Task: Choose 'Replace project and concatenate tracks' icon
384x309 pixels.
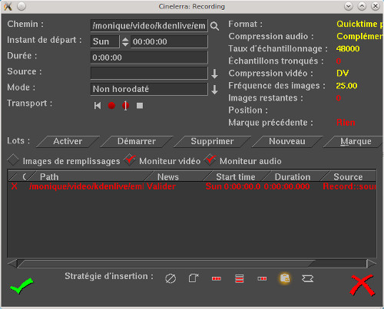Action: 217,278
